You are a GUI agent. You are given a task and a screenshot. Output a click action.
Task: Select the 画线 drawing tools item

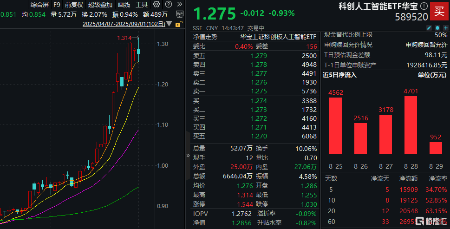124,5
